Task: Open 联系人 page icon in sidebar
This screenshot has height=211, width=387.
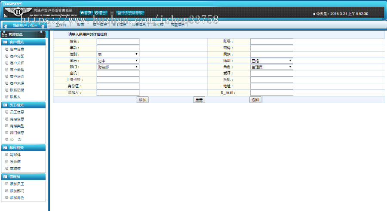Action: point(6,97)
